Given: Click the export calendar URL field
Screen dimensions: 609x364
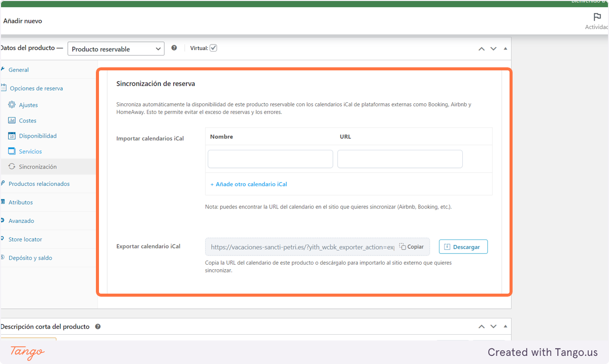Looking at the screenshot, I should click(x=302, y=247).
